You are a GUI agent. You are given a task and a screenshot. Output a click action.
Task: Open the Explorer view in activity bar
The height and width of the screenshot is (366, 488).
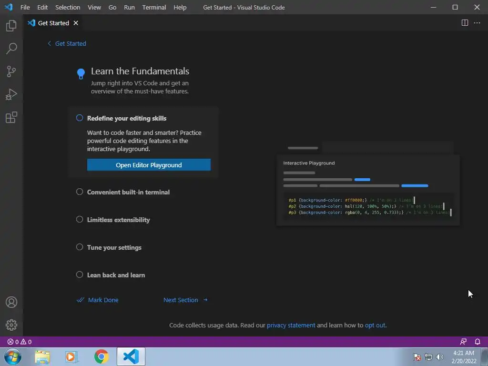[x=11, y=26]
